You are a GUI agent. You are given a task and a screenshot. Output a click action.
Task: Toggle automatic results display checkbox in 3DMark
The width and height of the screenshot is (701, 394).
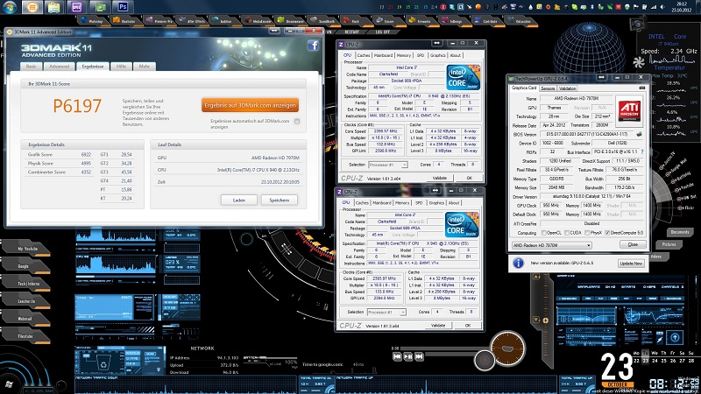297,122
